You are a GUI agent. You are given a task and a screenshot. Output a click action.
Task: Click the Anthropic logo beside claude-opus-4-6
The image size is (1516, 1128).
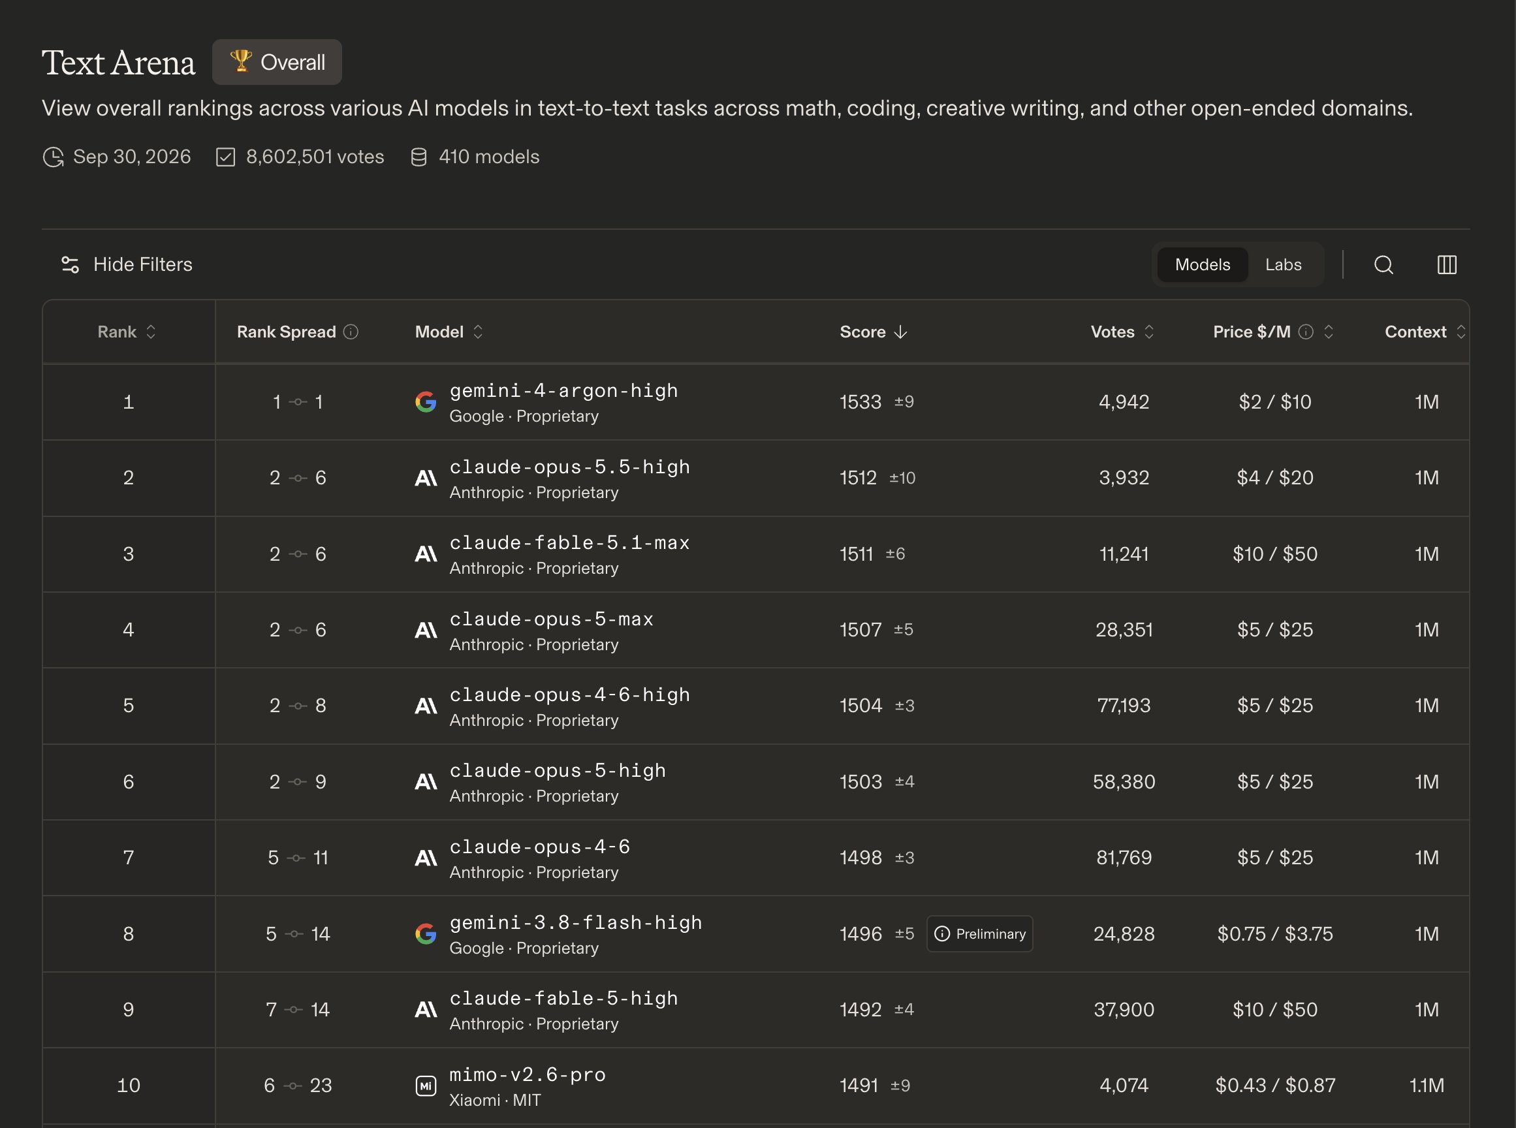pos(426,858)
